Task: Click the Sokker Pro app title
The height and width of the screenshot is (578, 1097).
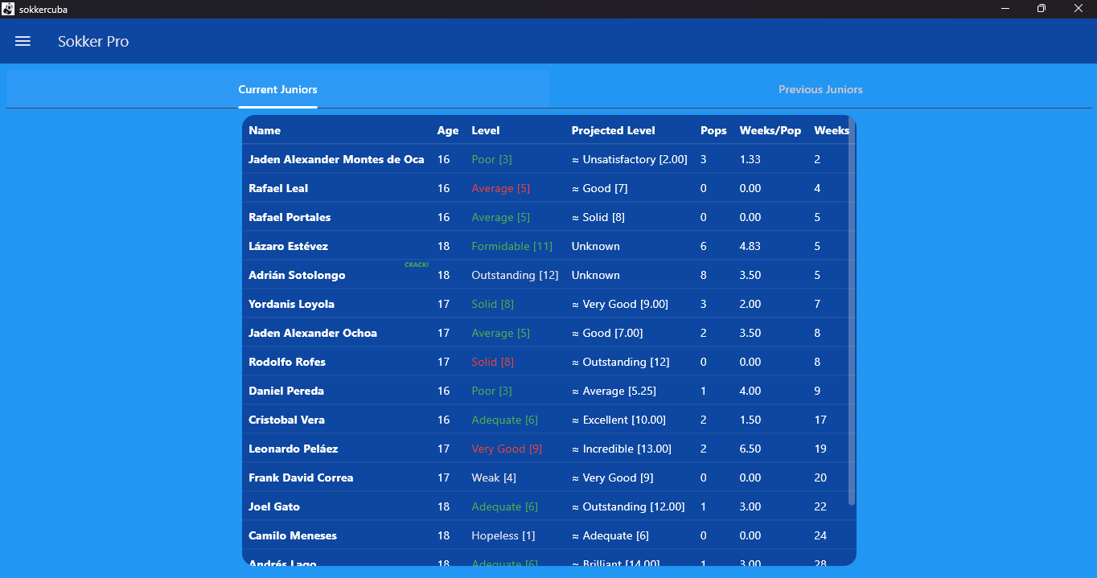Action: [x=93, y=41]
